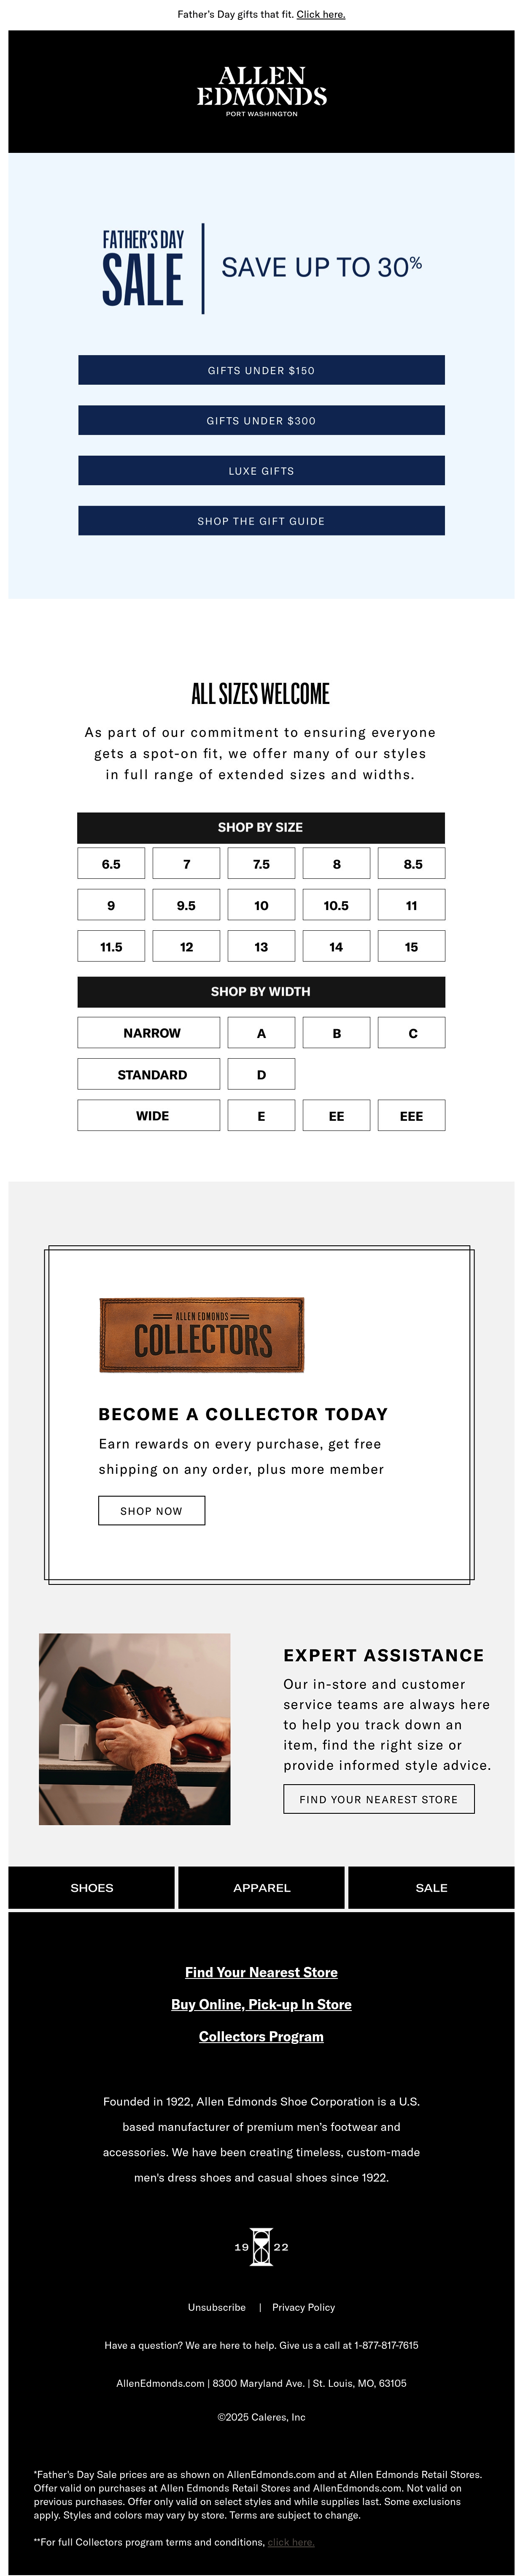
Task: Select shoe size 10.5
Action: point(336,905)
